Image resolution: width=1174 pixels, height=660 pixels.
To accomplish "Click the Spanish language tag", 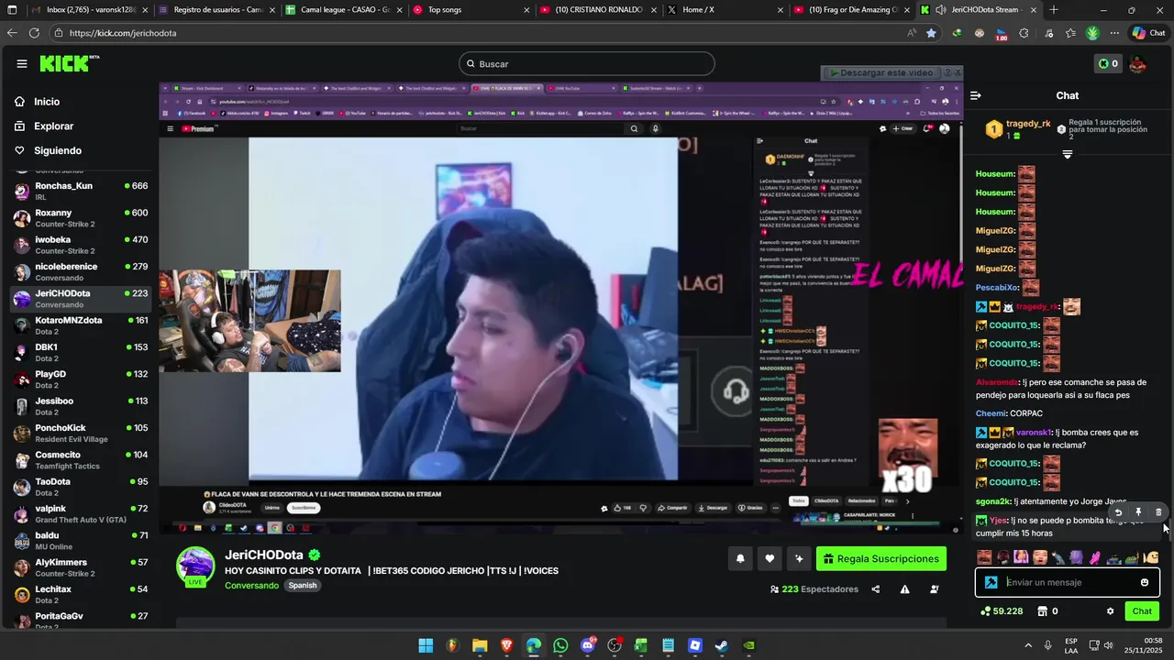I will pos(302,586).
